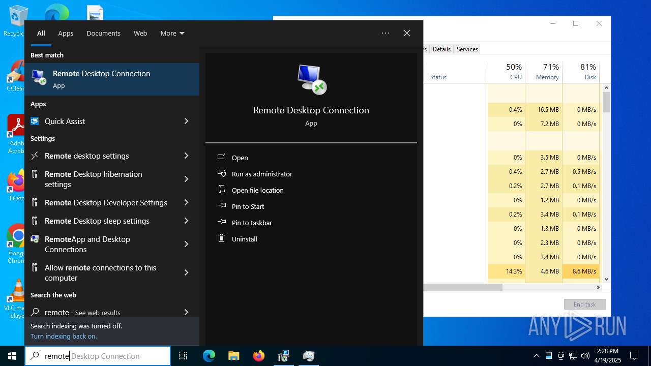Choose Uninstall action
This screenshot has width=651, height=366.
coord(245,239)
